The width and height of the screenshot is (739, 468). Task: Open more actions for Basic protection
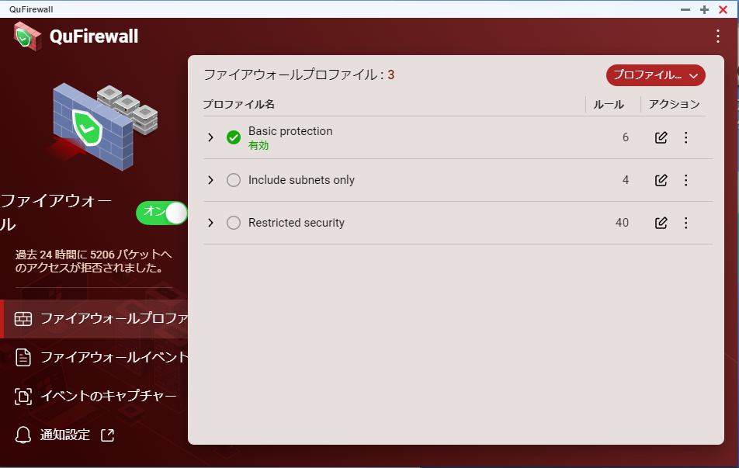tap(686, 137)
